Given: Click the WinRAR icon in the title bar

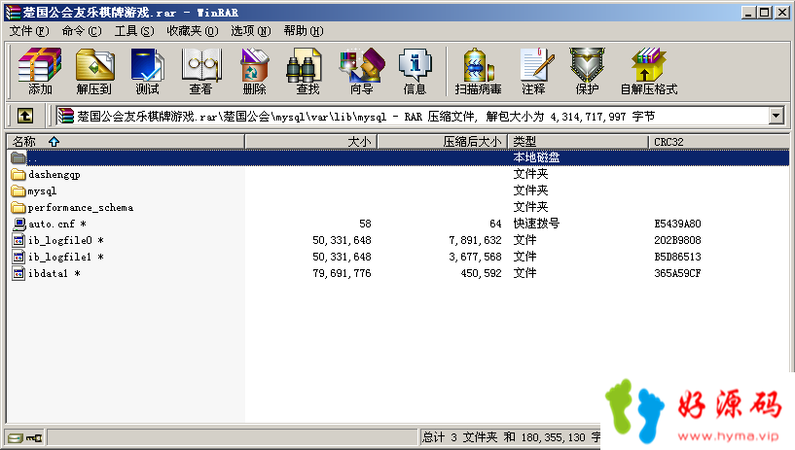Looking at the screenshot, I should point(14,12).
